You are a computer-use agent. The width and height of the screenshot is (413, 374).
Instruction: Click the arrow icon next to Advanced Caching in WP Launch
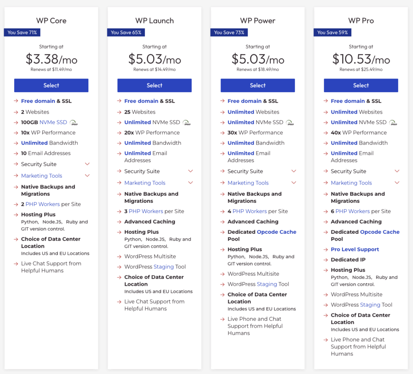tap(119, 222)
